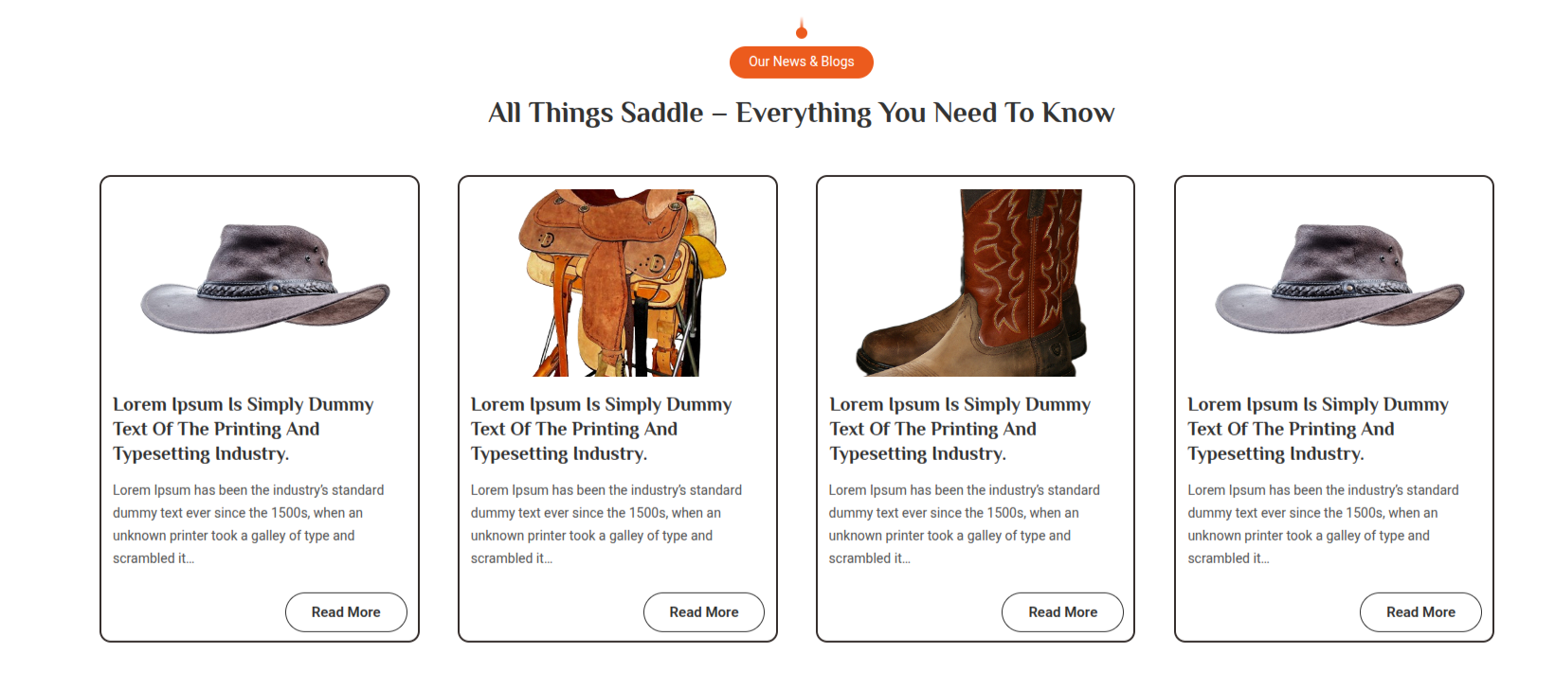Open Read More in fourth blog card

[x=1420, y=612]
